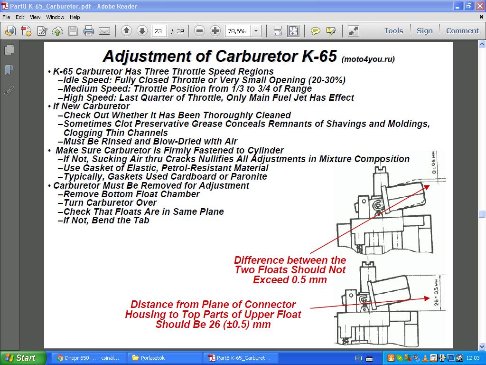
Task: Click the page number input field
Action: tap(159, 31)
